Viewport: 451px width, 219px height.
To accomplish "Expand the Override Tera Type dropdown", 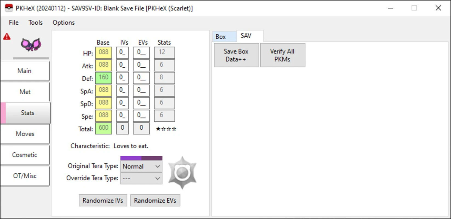I will click(x=141, y=178).
